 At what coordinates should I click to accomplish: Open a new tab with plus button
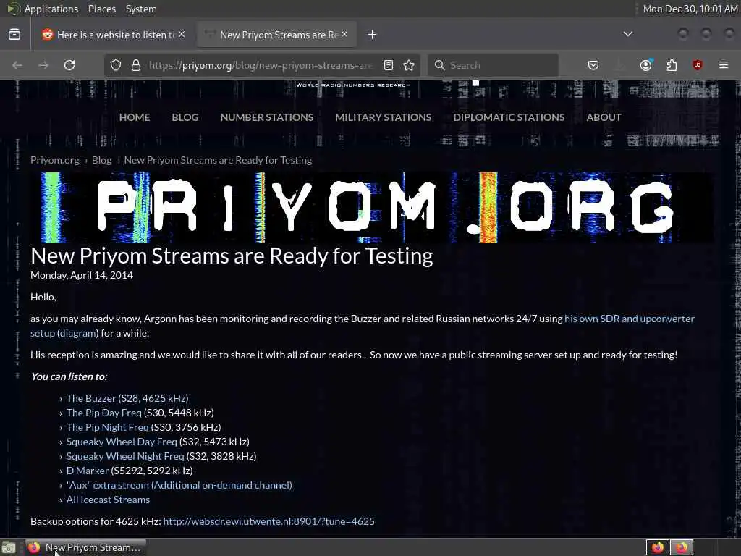[373, 35]
